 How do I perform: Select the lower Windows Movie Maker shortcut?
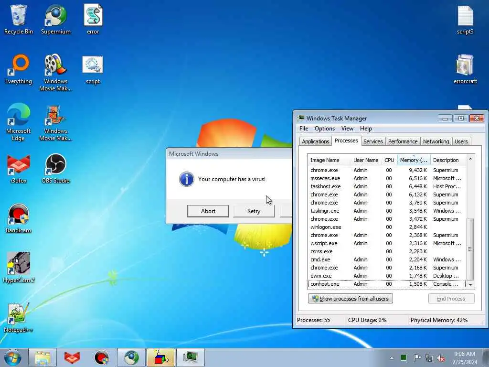tap(55, 122)
